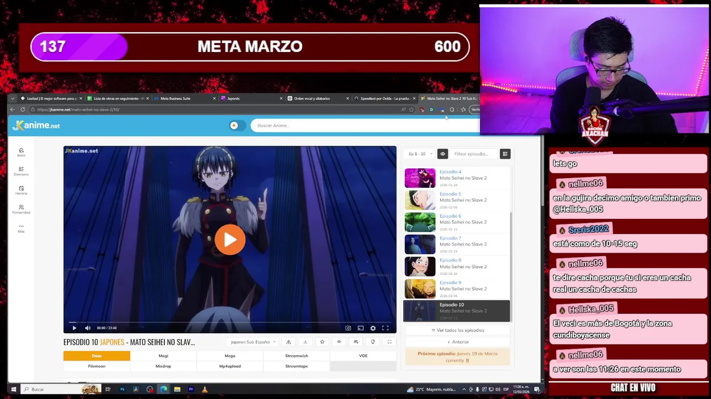Select the Desu server tab

(x=97, y=356)
